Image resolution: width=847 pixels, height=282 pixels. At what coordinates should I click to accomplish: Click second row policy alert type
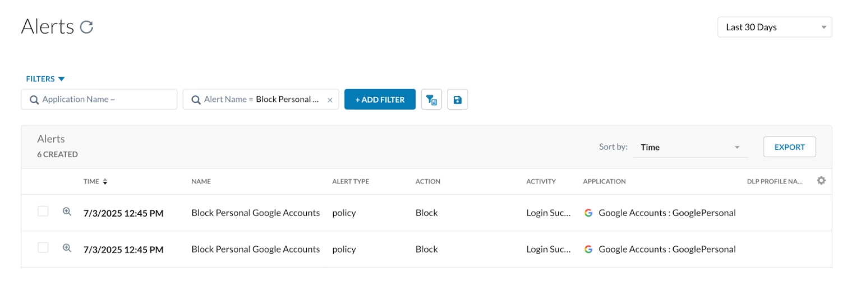point(344,250)
